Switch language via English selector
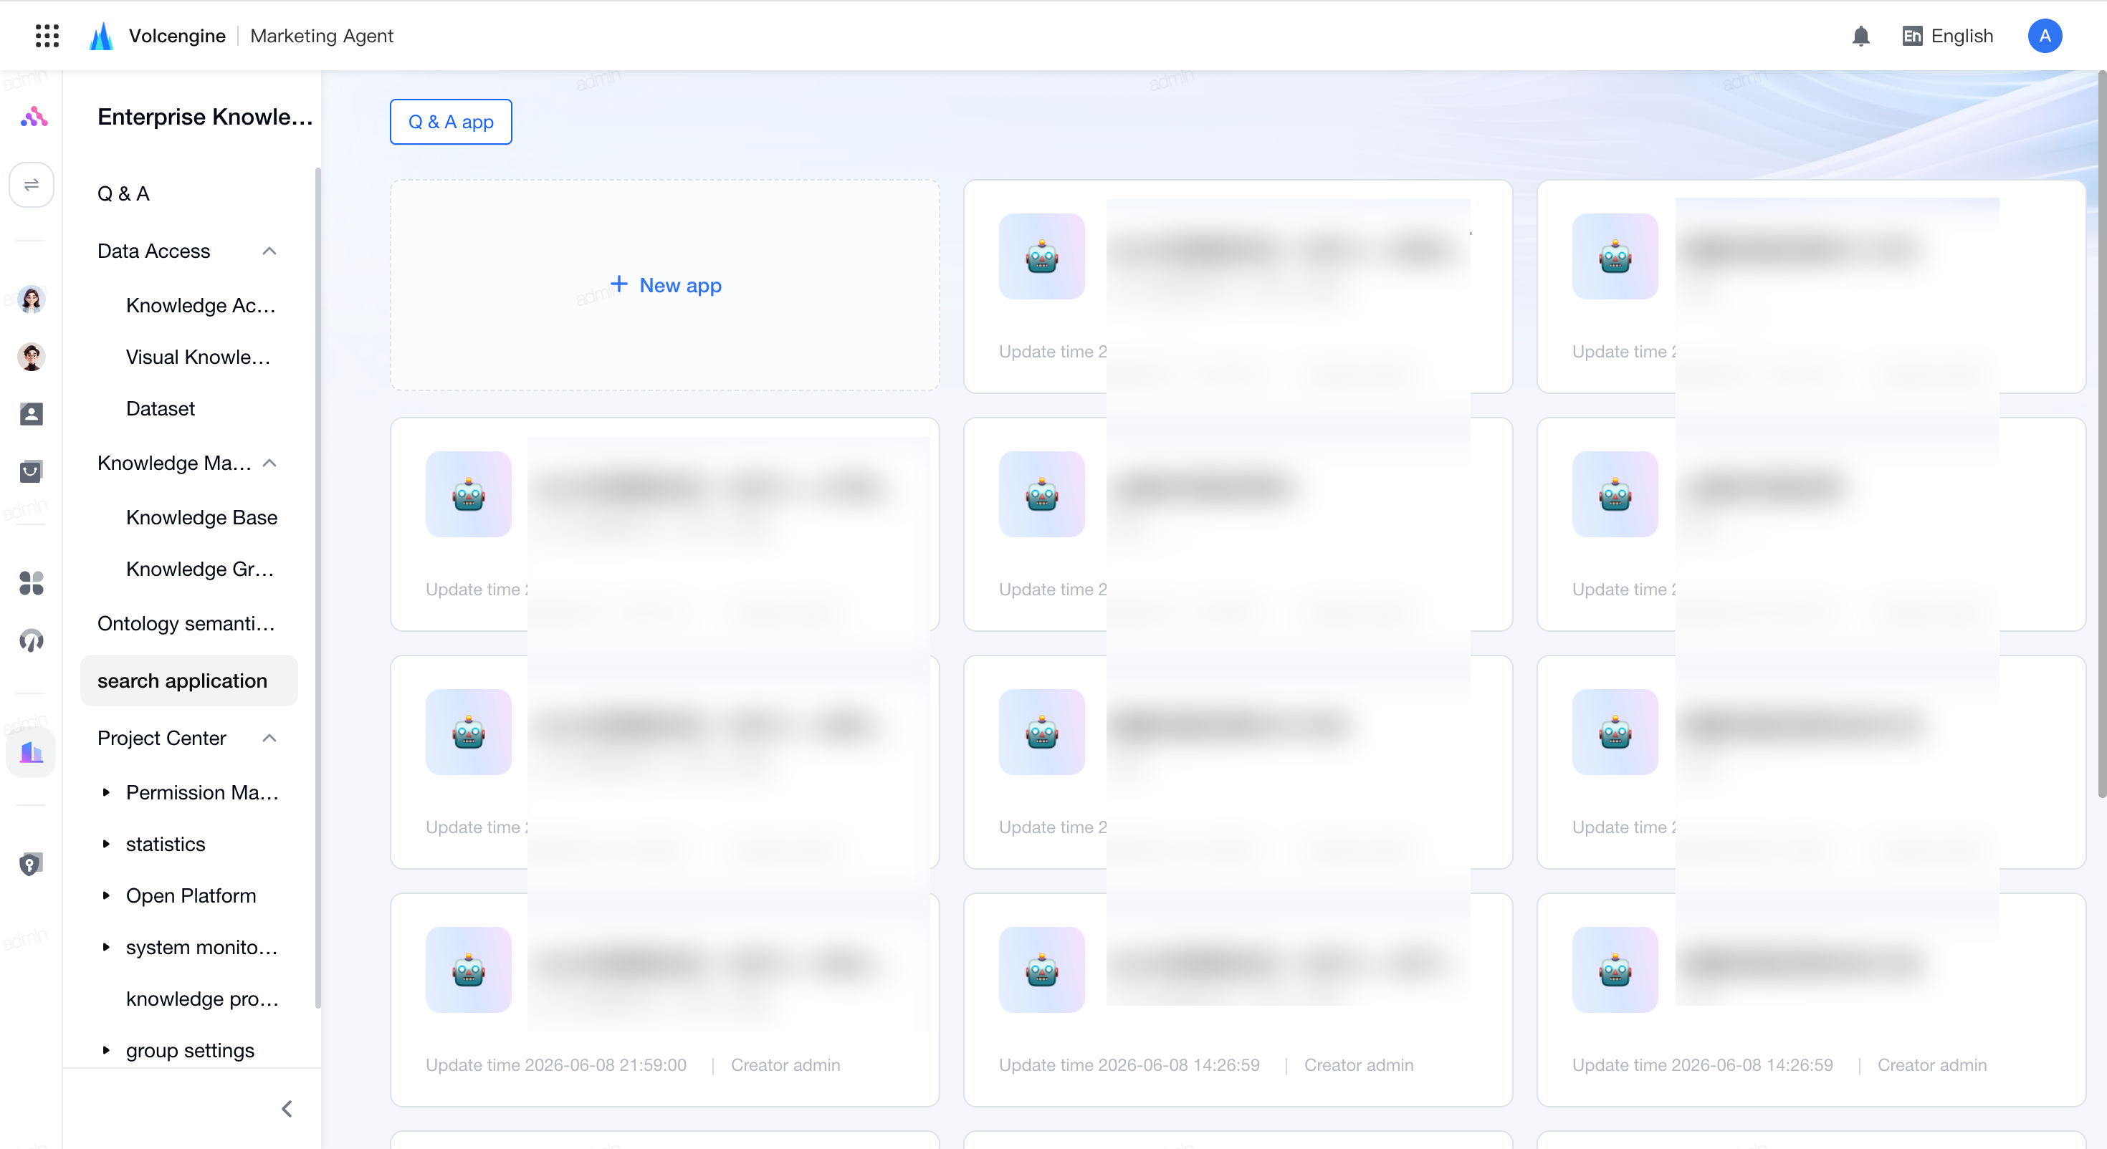The image size is (2107, 1149). pyautogui.click(x=1947, y=36)
